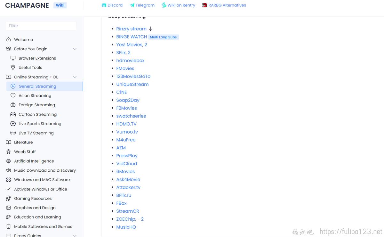Select Foreign Streaming sidebar item
This screenshot has width=384, height=237.
point(44,105)
